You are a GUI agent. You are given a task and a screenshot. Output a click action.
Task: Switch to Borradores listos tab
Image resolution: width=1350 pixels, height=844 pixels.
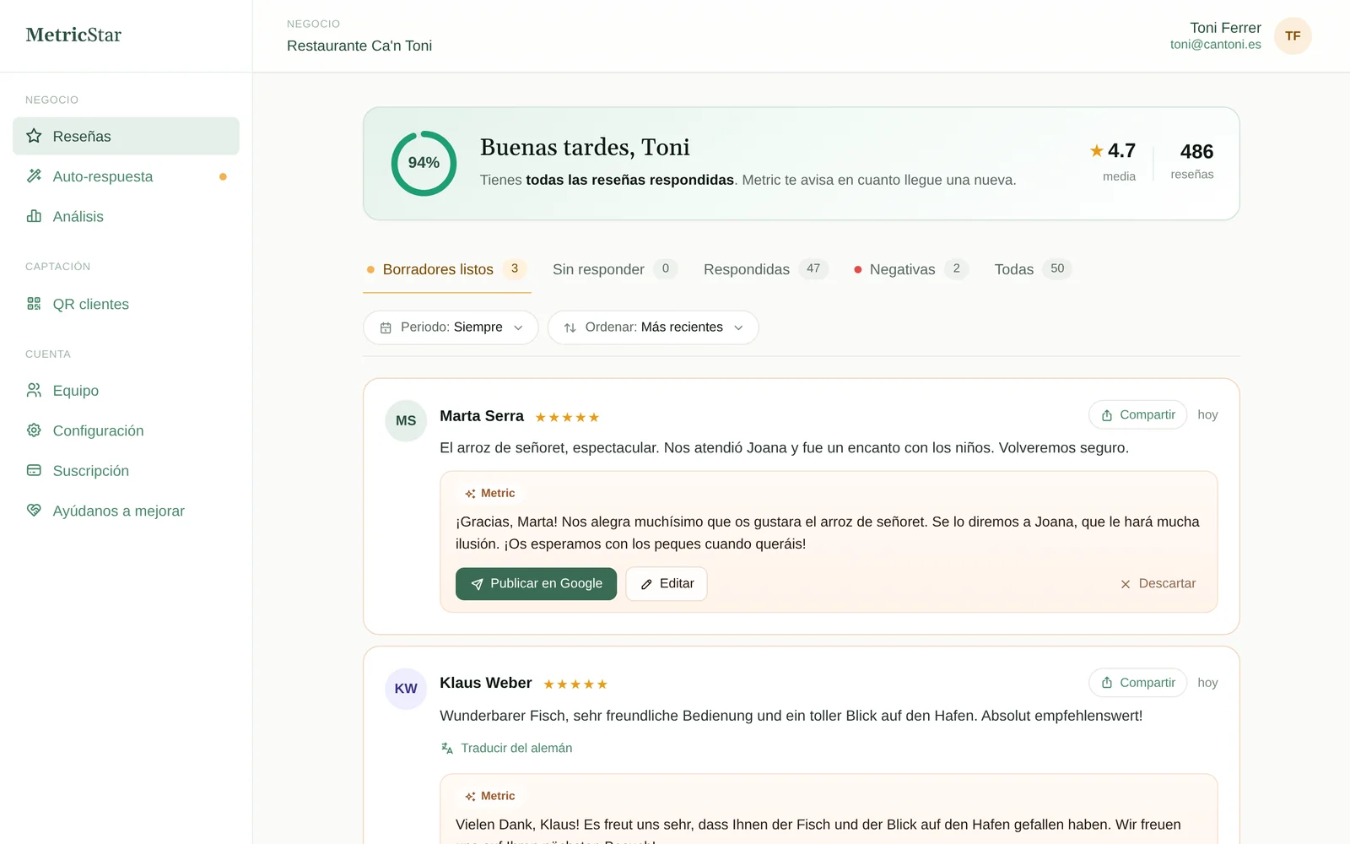tap(447, 269)
